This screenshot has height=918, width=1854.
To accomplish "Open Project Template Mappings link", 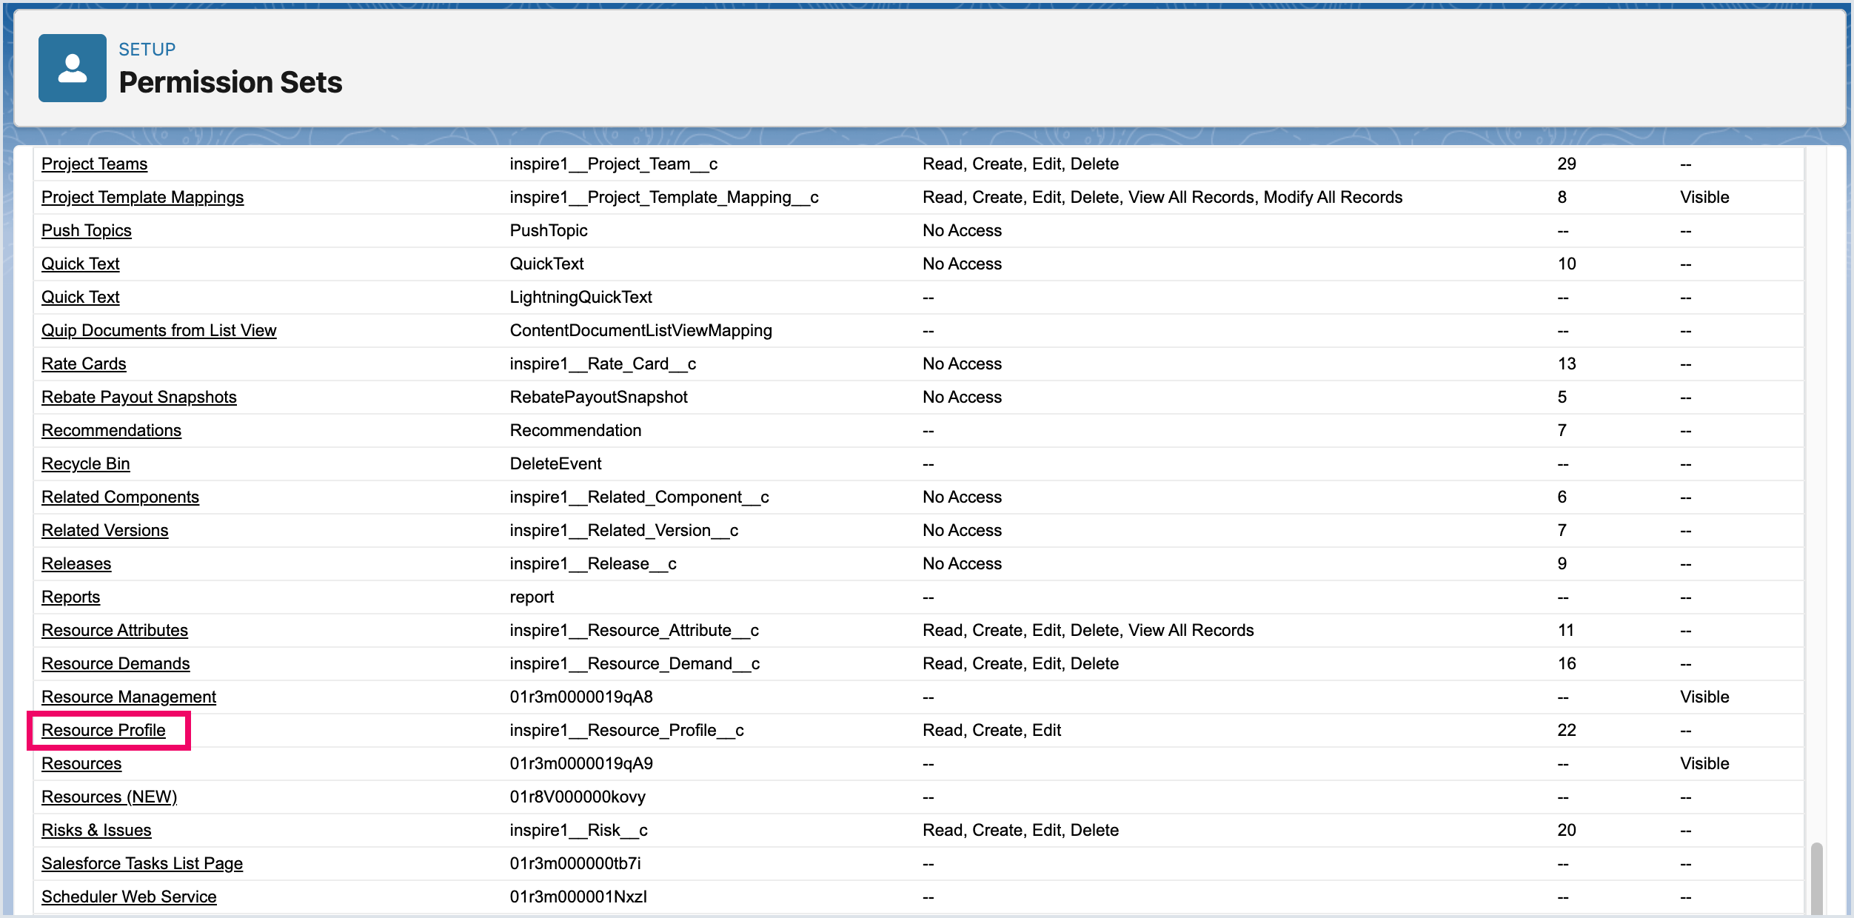I will tap(142, 197).
